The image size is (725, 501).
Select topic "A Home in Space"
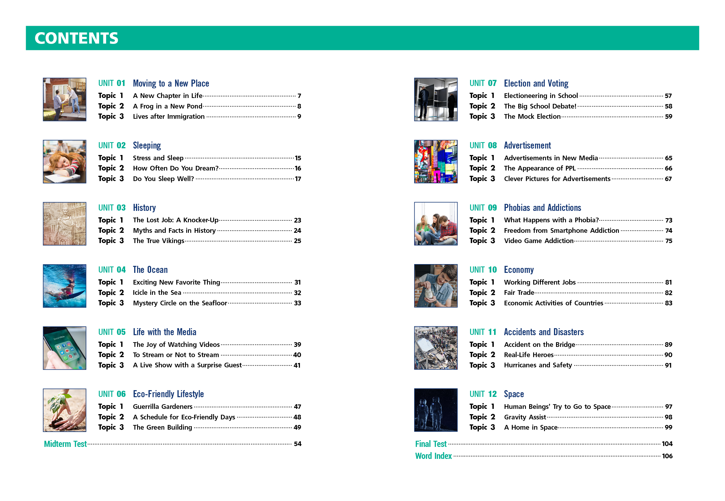(531, 428)
